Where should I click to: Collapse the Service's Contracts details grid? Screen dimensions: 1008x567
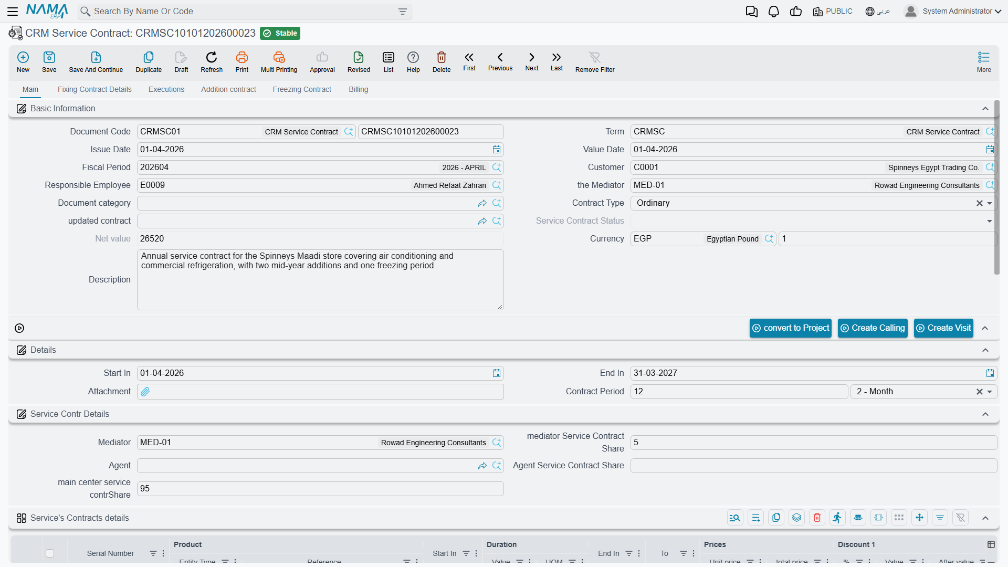985,518
